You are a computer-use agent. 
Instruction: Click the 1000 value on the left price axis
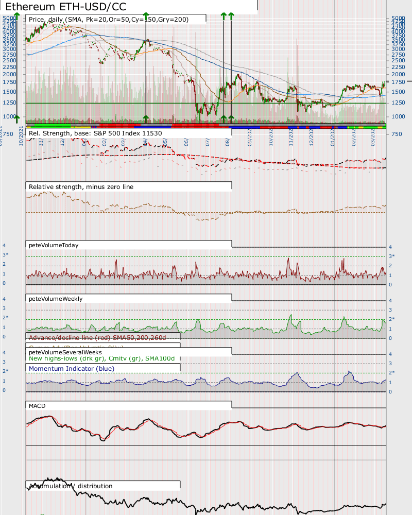click(10, 116)
